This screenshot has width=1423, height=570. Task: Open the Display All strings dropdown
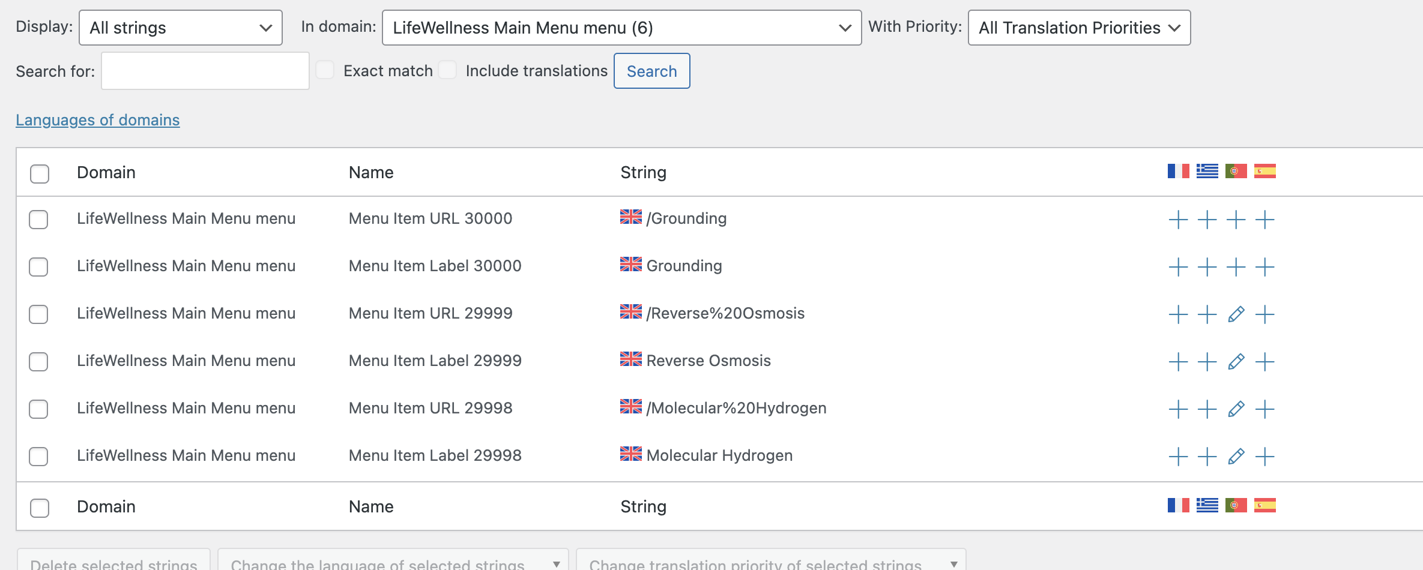coord(180,28)
